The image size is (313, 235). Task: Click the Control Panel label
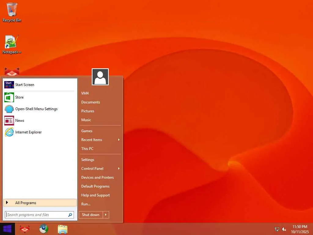[x=92, y=169]
